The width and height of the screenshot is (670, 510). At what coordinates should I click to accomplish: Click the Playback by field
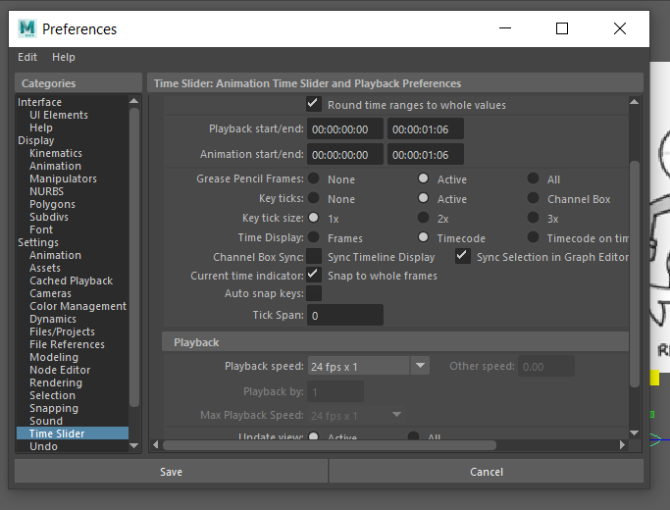tap(335, 391)
